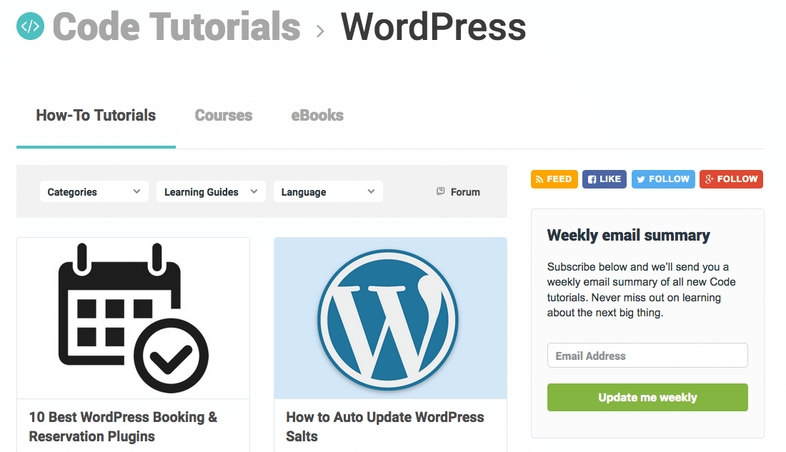786x452 pixels.
Task: Go to Code Tutorials breadcrumb link
Action: click(176, 26)
